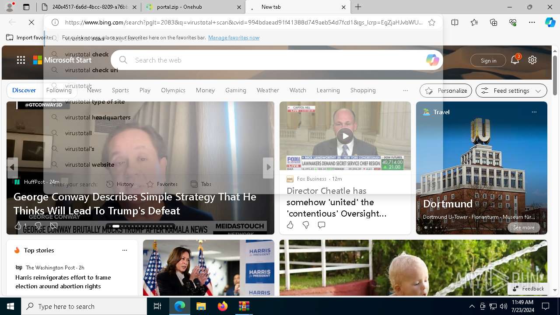Filter suggestions by Tabs

tap(201, 184)
